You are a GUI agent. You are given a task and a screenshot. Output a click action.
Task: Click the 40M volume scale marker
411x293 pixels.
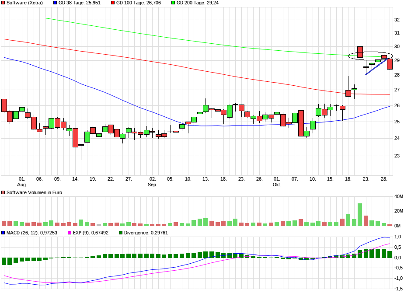click(x=398, y=196)
